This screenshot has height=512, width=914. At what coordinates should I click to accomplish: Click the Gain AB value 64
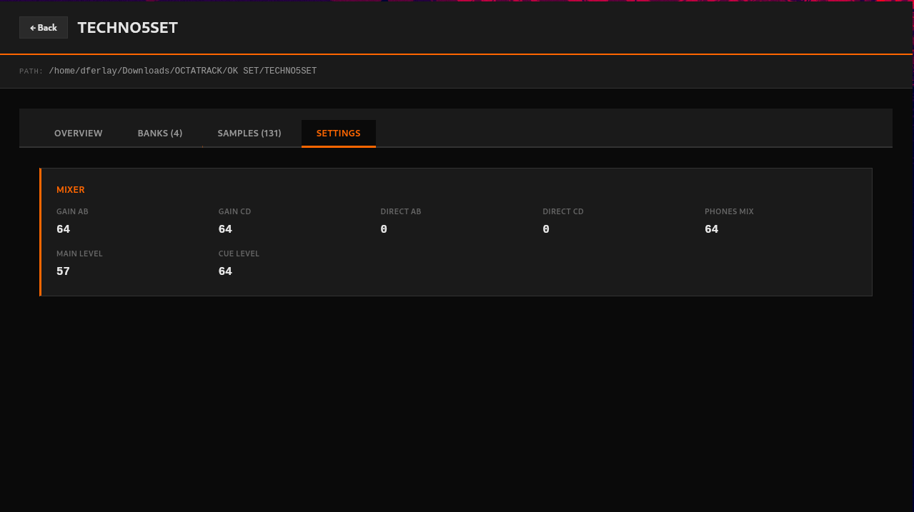coord(64,229)
